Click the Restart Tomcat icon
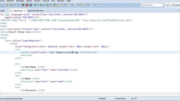180x101 pixels. pos(30,5)
